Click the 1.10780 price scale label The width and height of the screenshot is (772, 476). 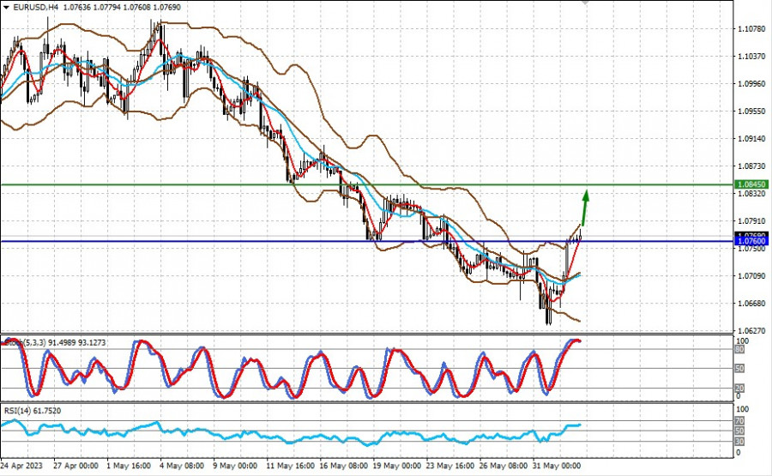(751, 29)
